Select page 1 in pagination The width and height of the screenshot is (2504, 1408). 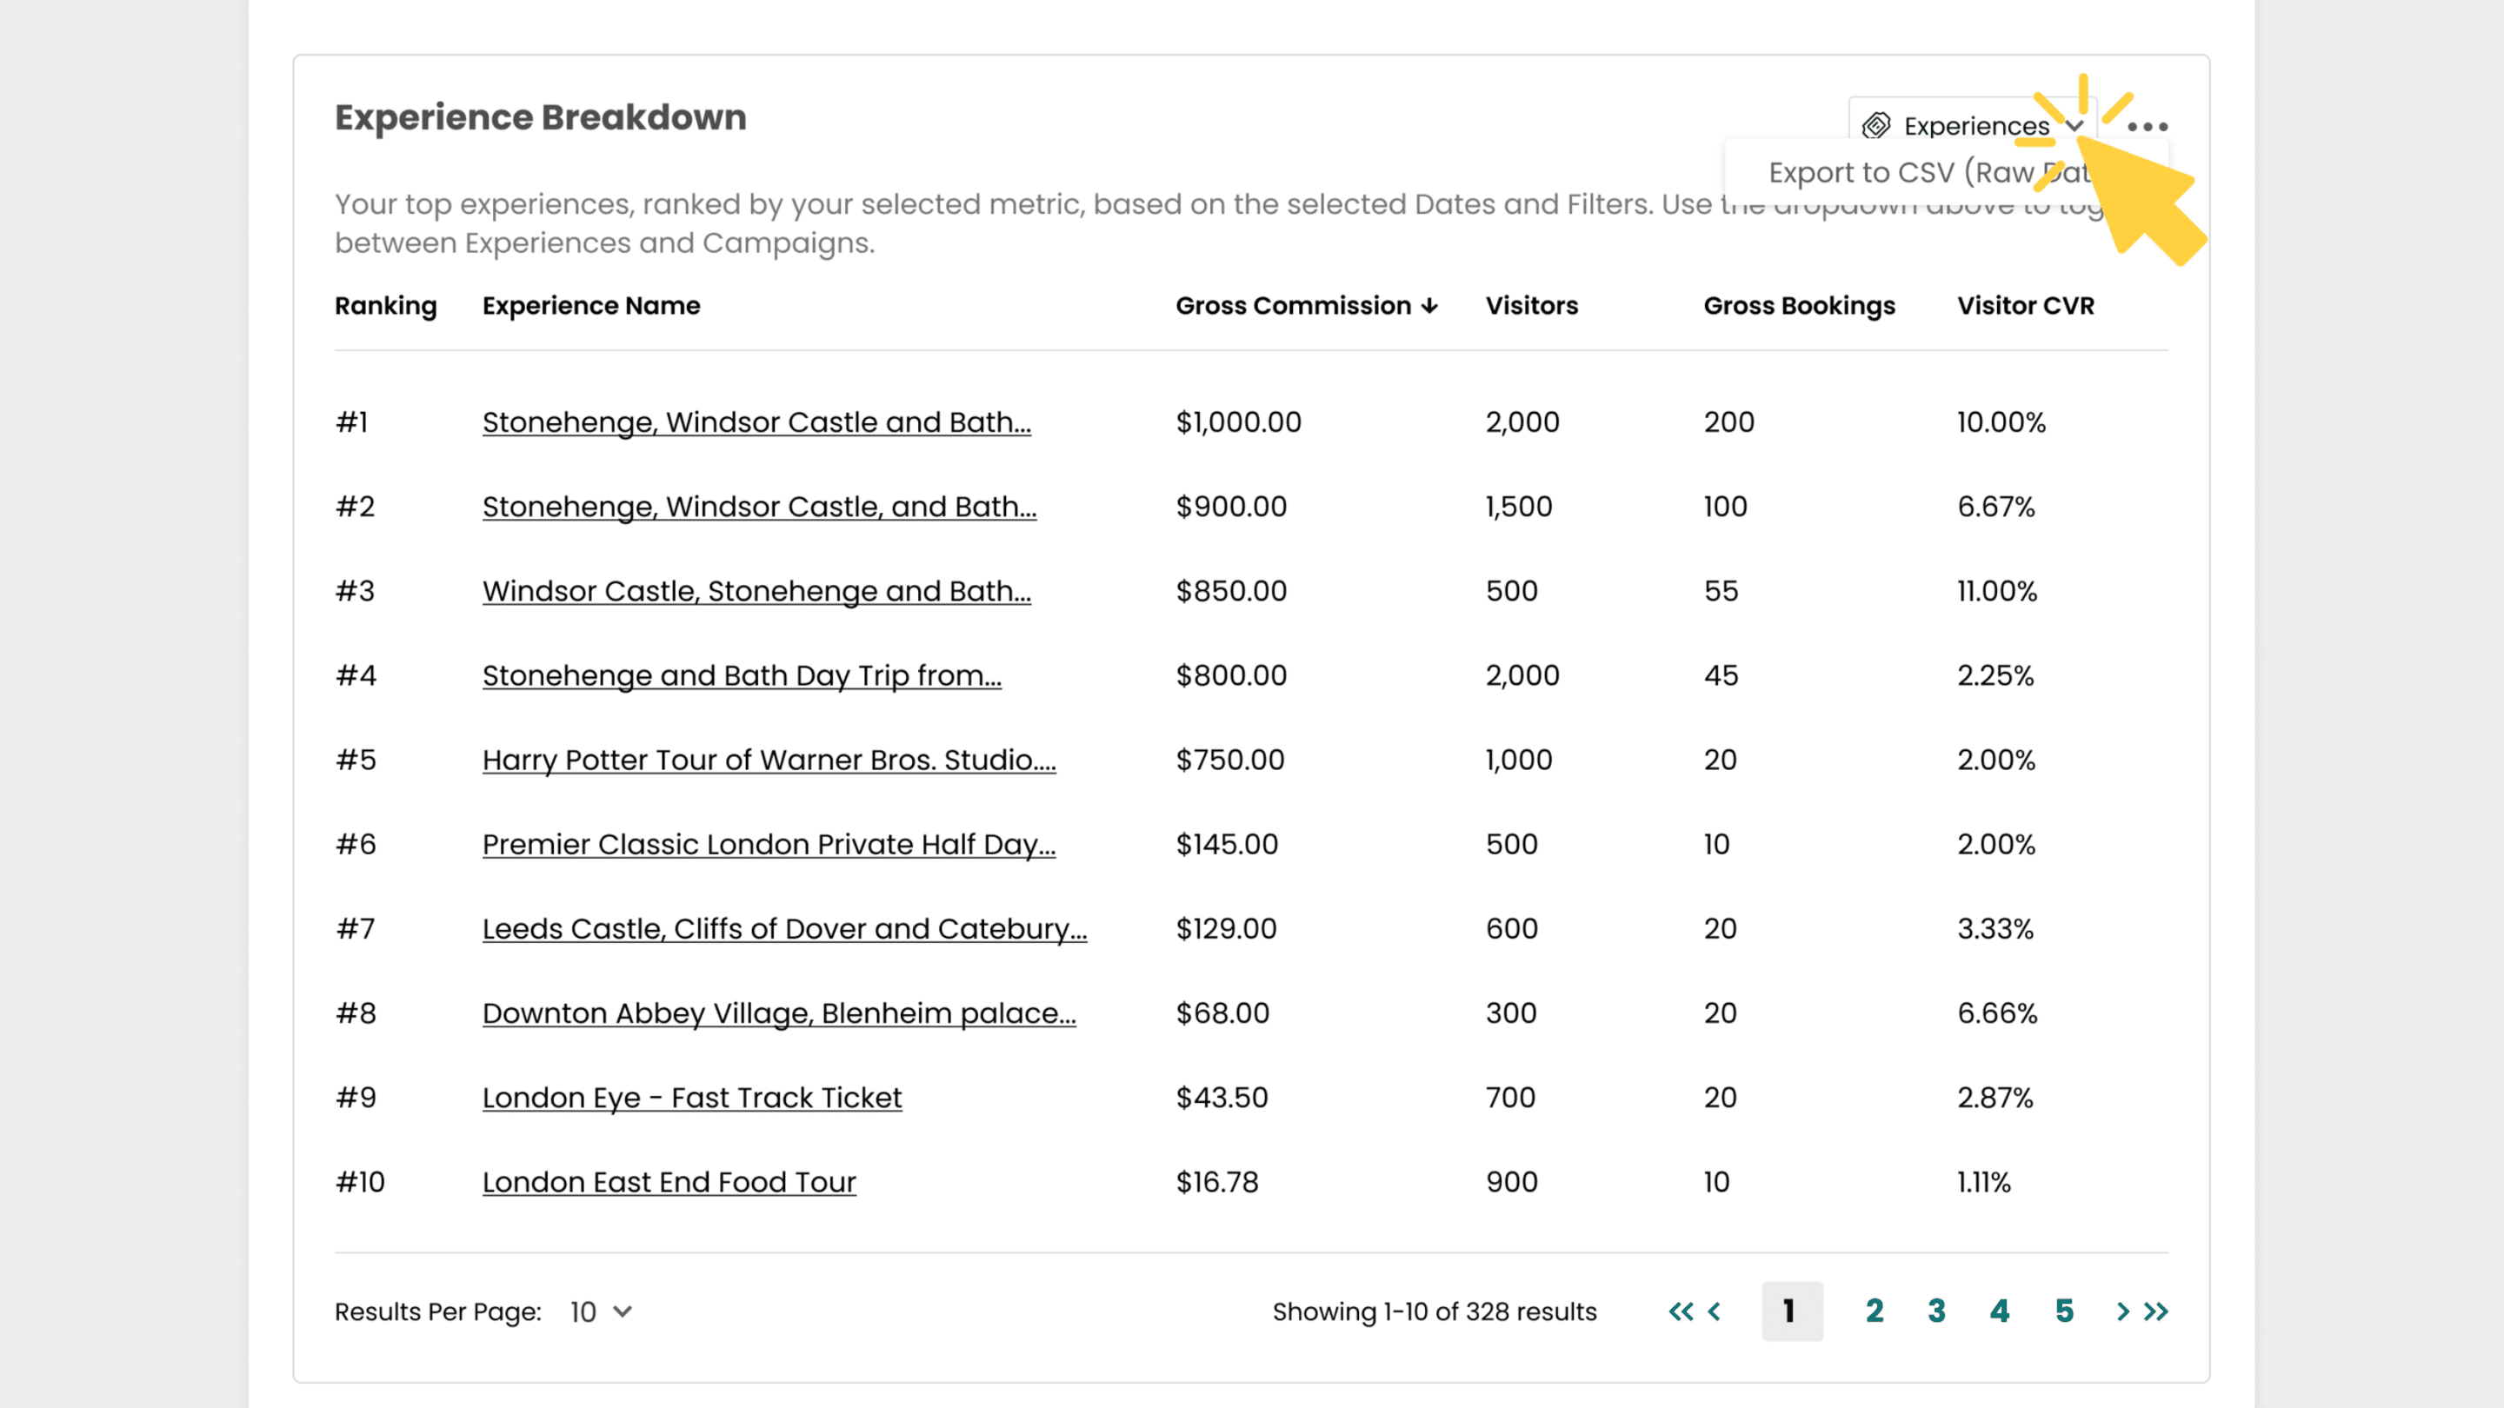point(1791,1312)
